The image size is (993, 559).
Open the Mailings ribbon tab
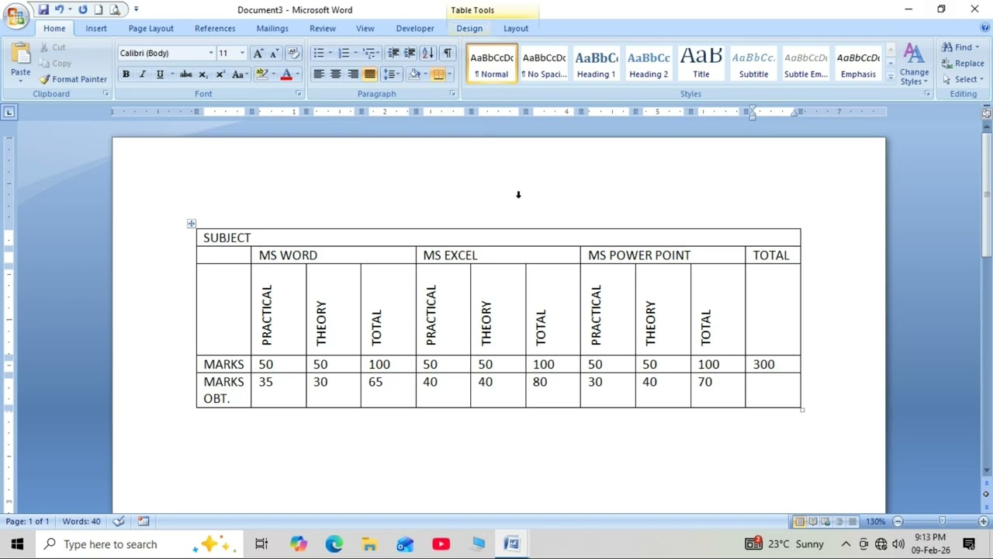272,28
